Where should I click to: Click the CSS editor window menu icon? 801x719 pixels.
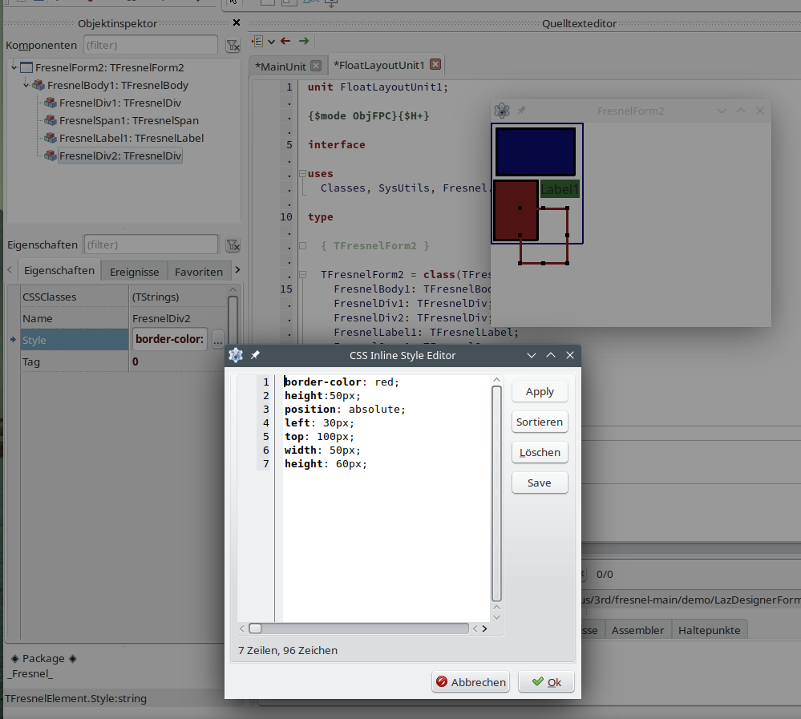236,355
